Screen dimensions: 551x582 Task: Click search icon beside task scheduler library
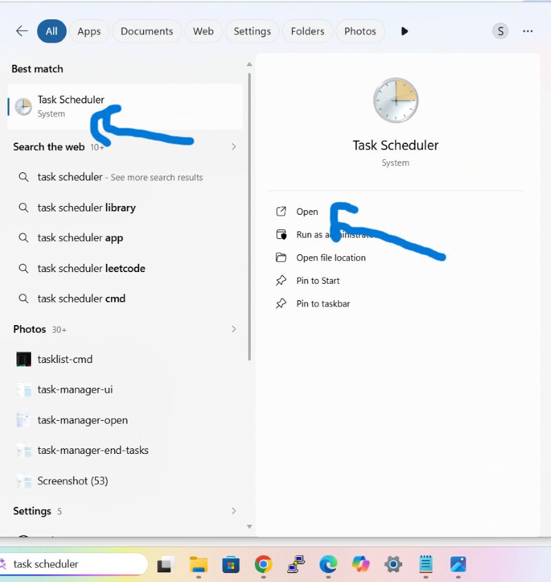click(23, 207)
